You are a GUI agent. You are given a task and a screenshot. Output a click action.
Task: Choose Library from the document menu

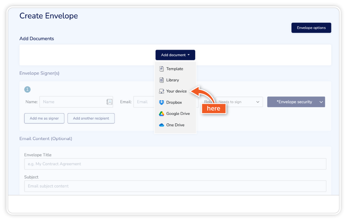pyautogui.click(x=172, y=80)
